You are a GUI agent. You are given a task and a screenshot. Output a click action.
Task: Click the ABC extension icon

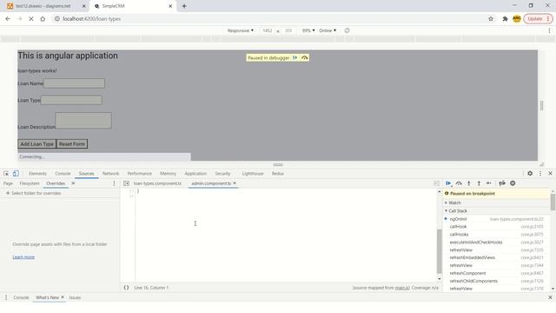point(517,18)
